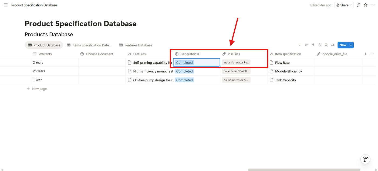Image resolution: width=378 pixels, height=171 pixels.
Task: Copy page link via chain icon
Action: click(358, 5)
